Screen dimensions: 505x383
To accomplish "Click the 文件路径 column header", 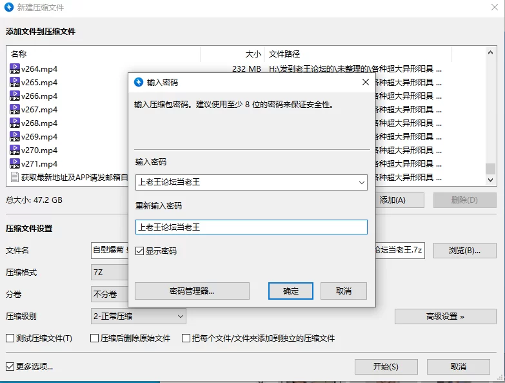I will pos(358,54).
